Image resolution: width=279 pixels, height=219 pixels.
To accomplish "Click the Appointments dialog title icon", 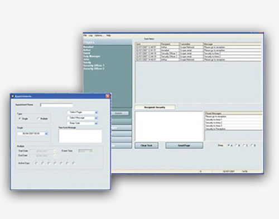I will [13, 96].
